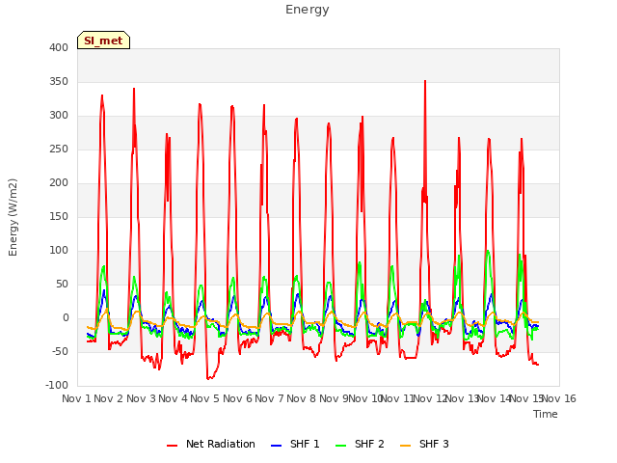Screen dimensions: 617x463
Task: Click the green SHF 2 legend swatch
Action: point(340,446)
